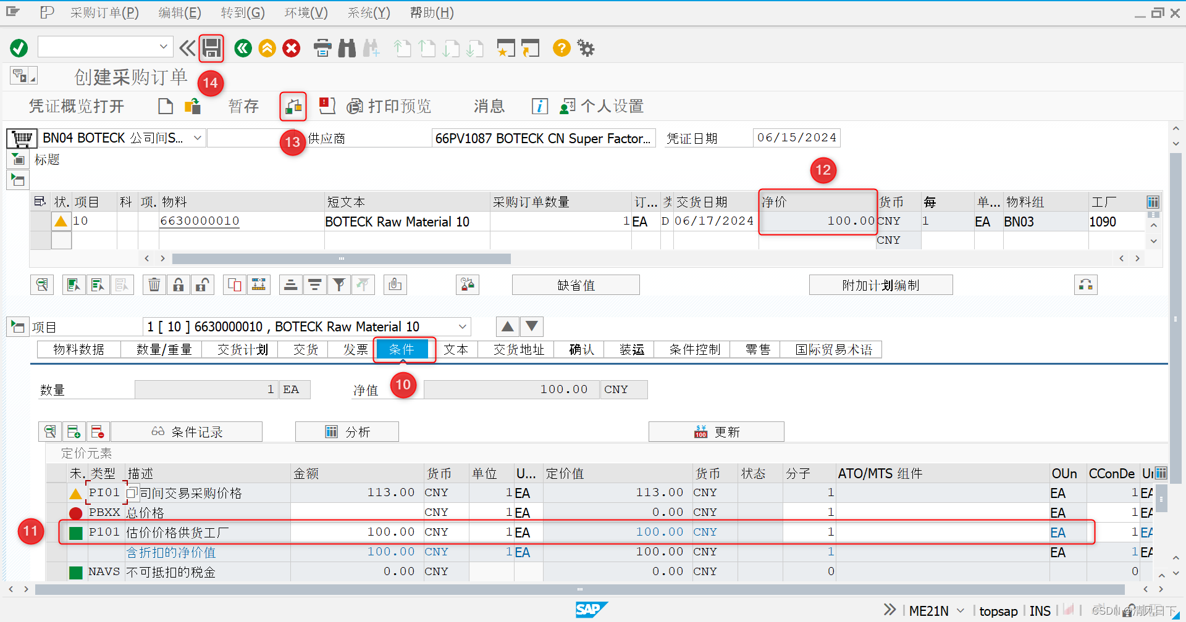Screen dimensions: 1186x622
Task: Click the next item down-arrow button
Action: (531, 326)
